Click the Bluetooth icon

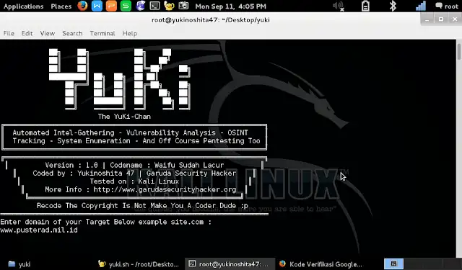[x=393, y=6]
